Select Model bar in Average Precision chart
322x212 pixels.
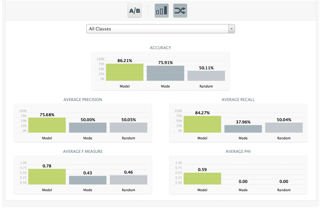(47, 125)
